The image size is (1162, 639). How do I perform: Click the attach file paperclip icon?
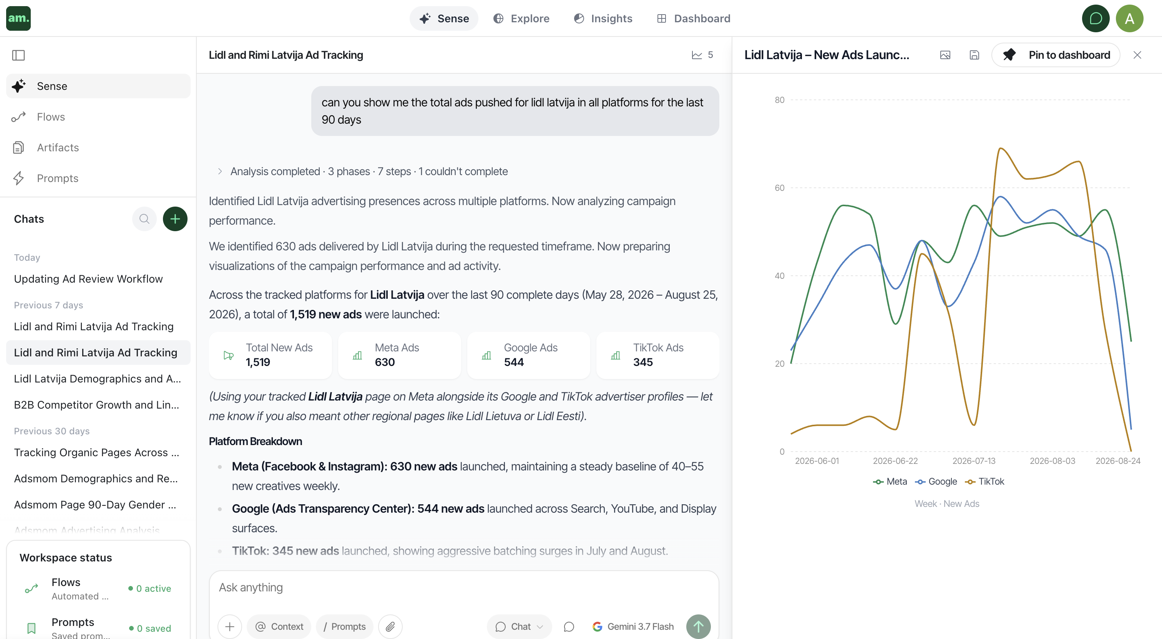pos(390,626)
